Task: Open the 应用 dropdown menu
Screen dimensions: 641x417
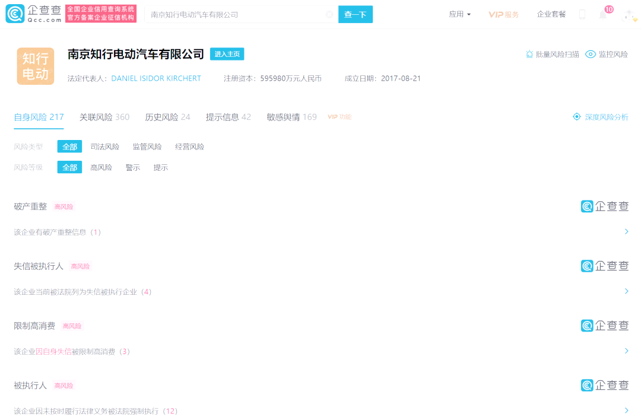Action: point(459,14)
